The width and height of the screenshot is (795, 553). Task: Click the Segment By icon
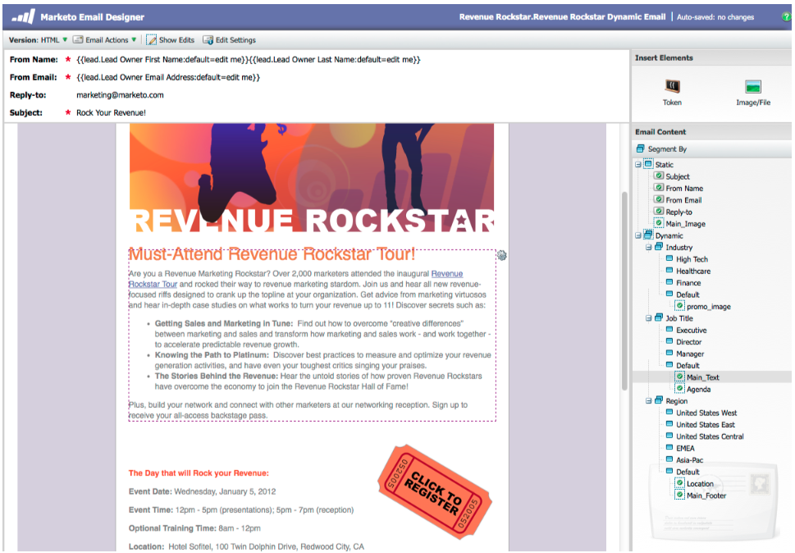(641, 149)
